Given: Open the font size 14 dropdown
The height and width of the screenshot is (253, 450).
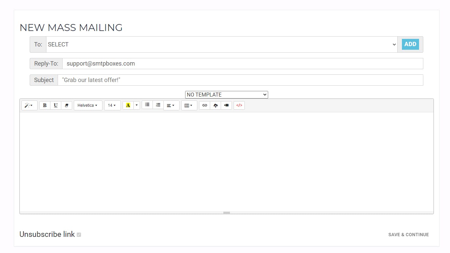Looking at the screenshot, I should [112, 105].
